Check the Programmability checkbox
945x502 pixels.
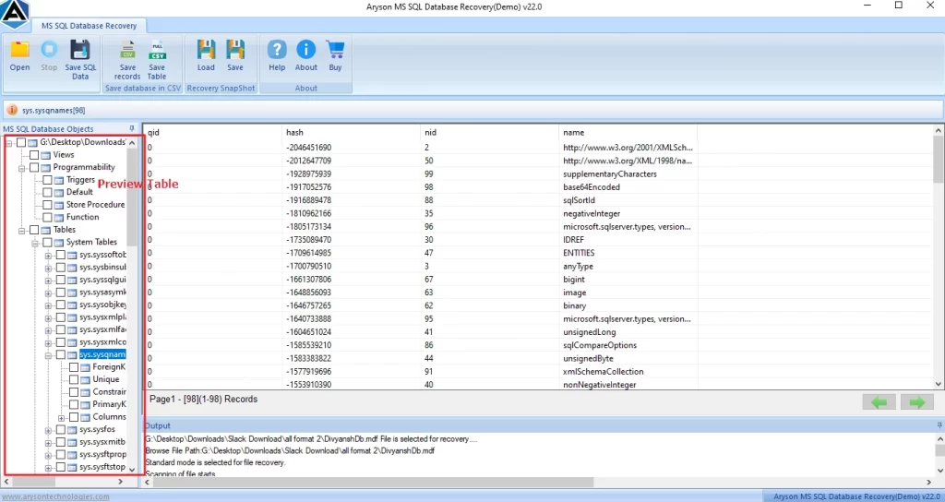pyautogui.click(x=34, y=167)
